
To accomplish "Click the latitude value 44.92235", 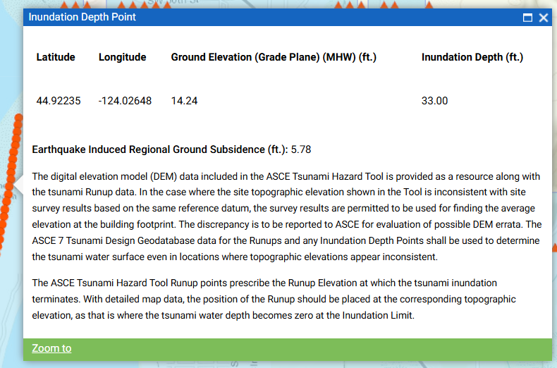I will [x=59, y=101].
